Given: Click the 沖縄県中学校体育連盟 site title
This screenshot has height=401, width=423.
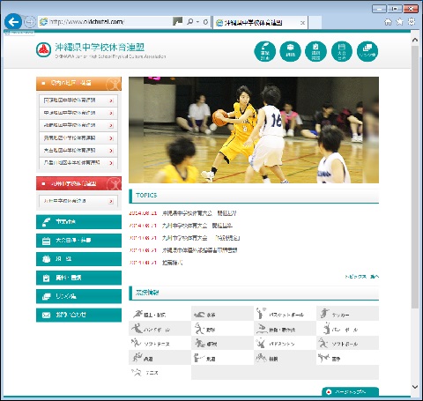Looking at the screenshot, I should click(100, 47).
